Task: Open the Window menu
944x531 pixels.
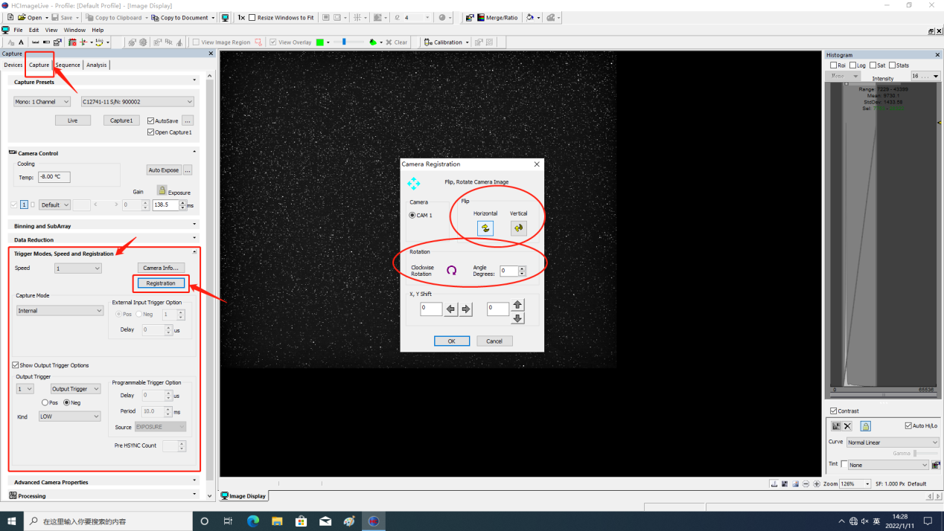Action: [74, 30]
